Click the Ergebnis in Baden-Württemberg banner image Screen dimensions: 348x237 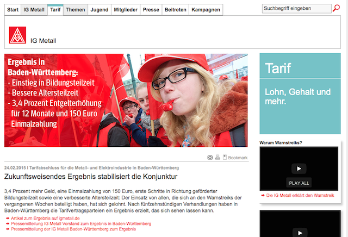(126, 100)
